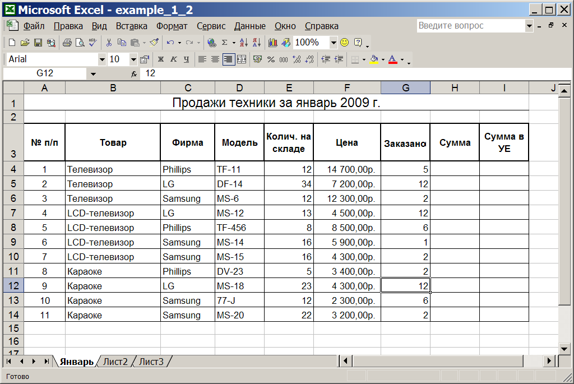Screen dimensions: 574x384
Task: Open the Данные menu
Action: [249, 26]
